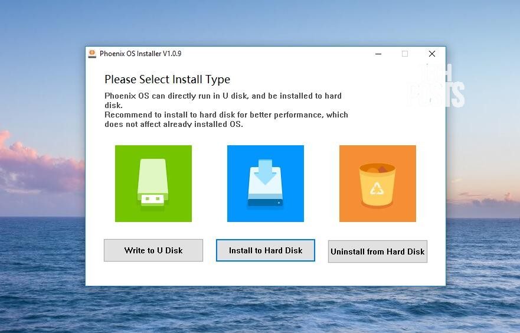Viewport: 520px width, 333px height.
Task: Close the Phoenix OS Installer window
Action: [432, 54]
